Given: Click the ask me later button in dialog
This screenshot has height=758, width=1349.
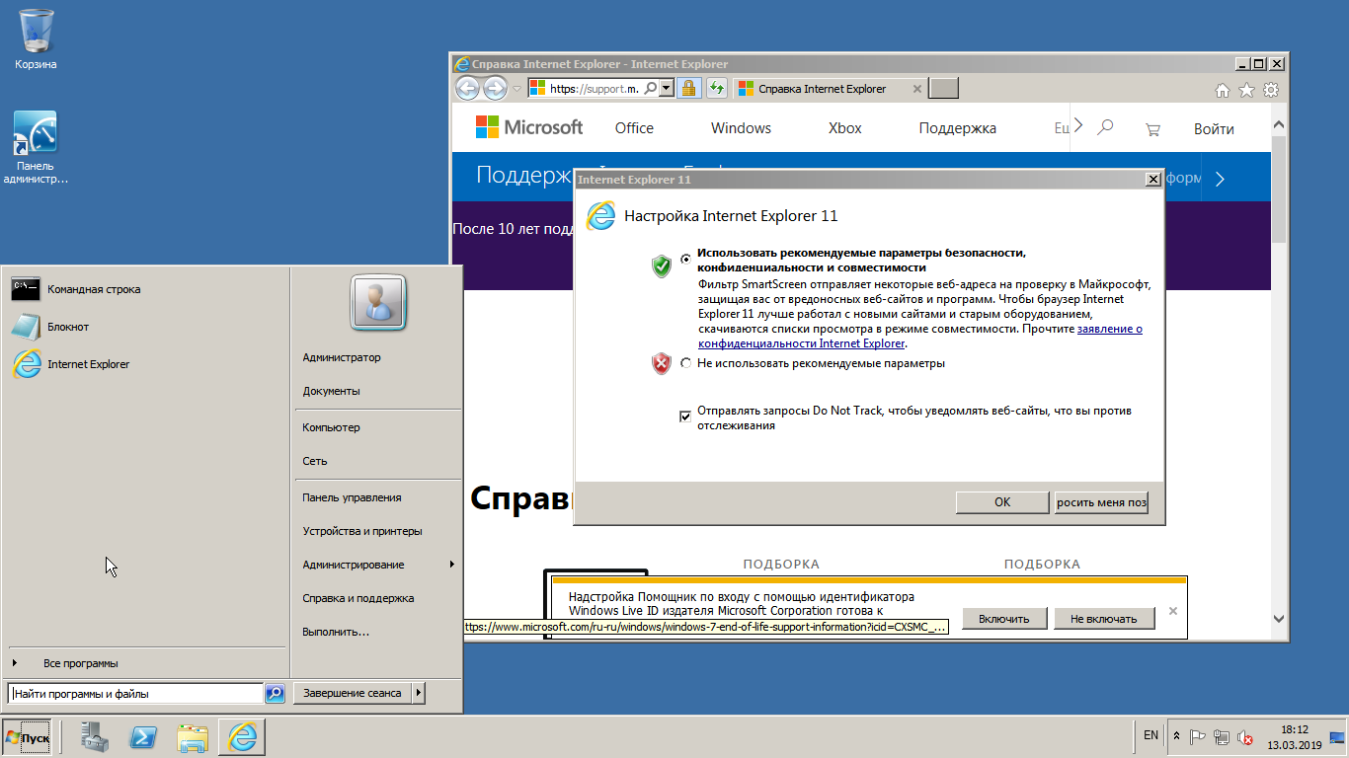Looking at the screenshot, I should (x=1101, y=502).
